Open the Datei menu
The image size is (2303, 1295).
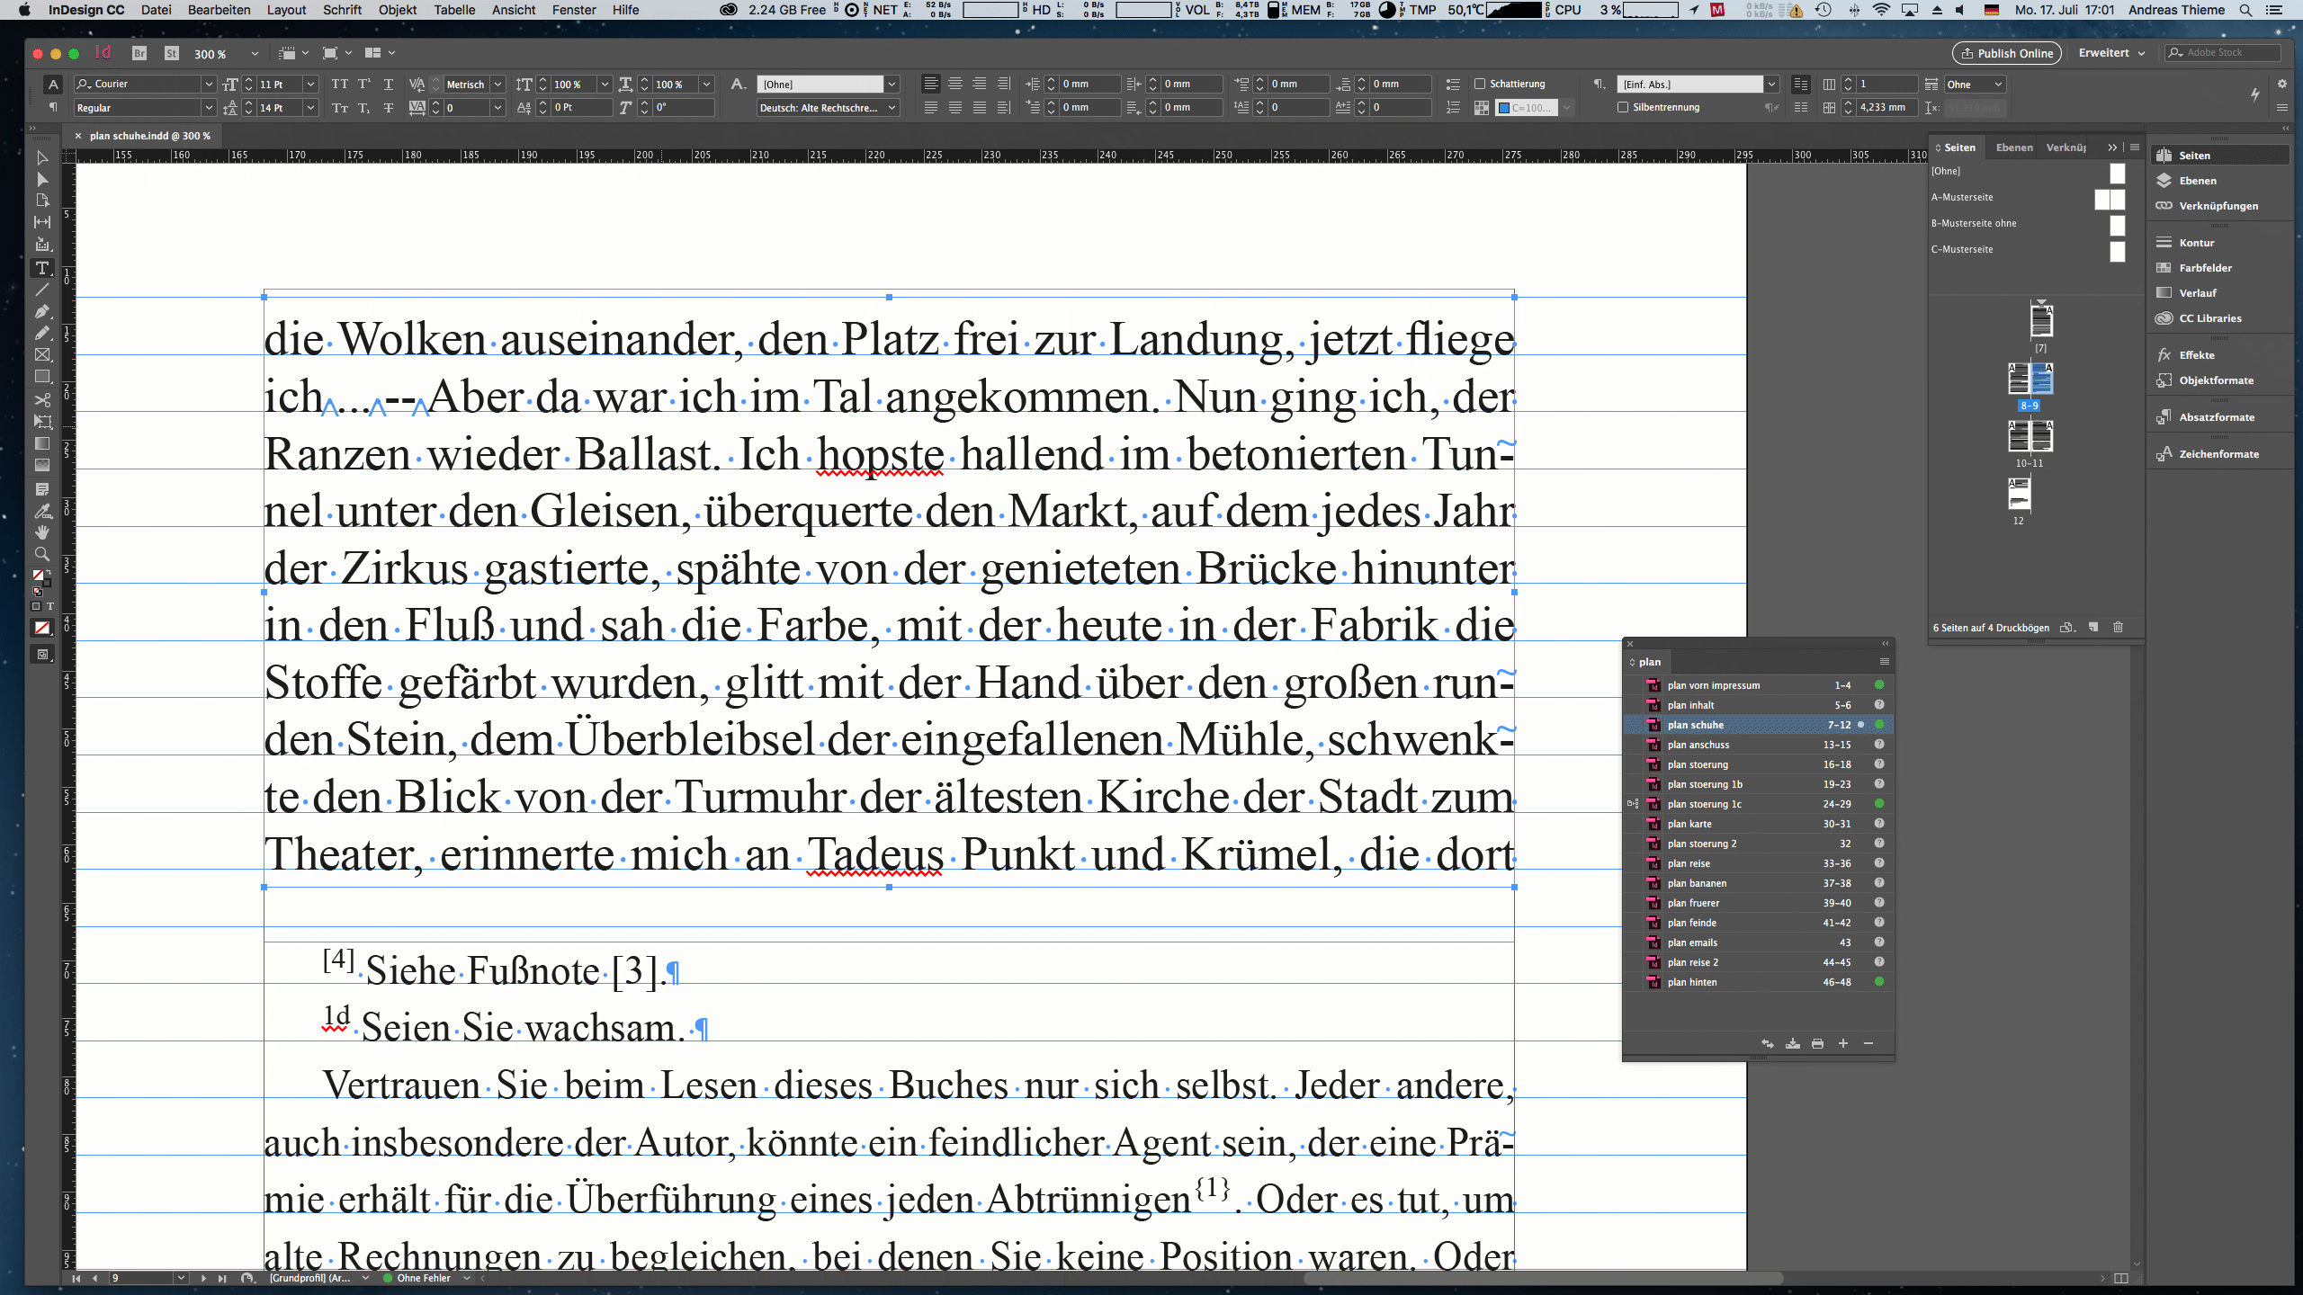(156, 10)
